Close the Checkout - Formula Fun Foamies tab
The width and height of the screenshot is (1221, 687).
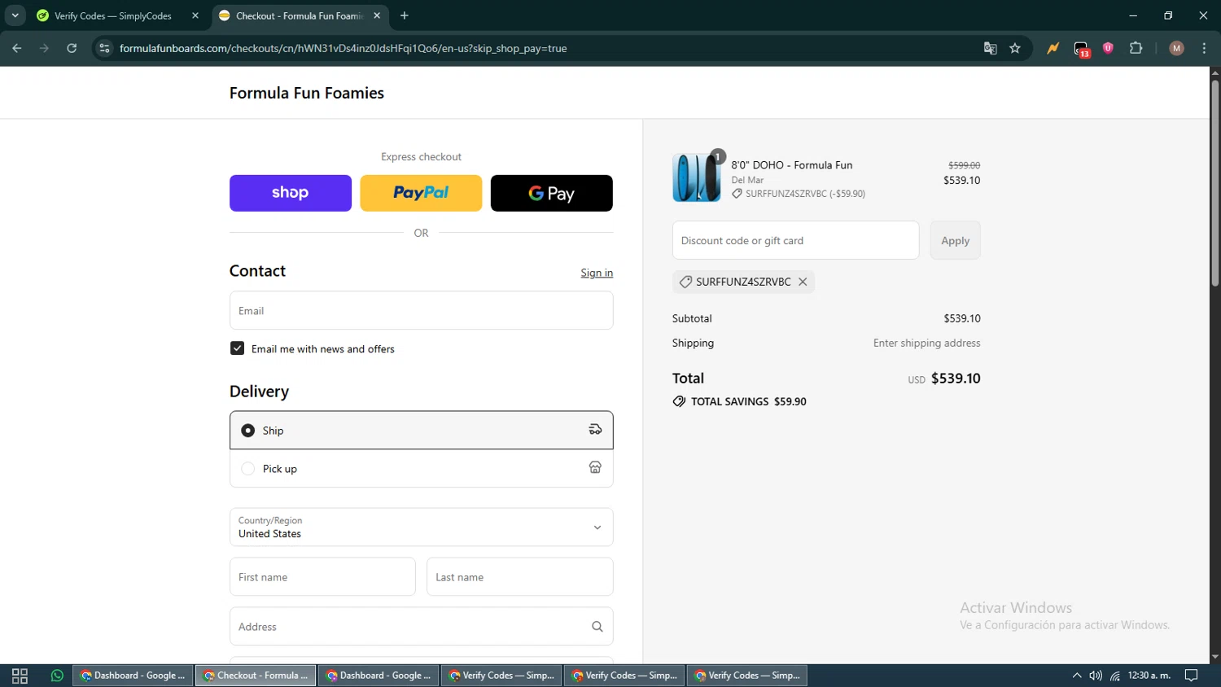tap(377, 15)
